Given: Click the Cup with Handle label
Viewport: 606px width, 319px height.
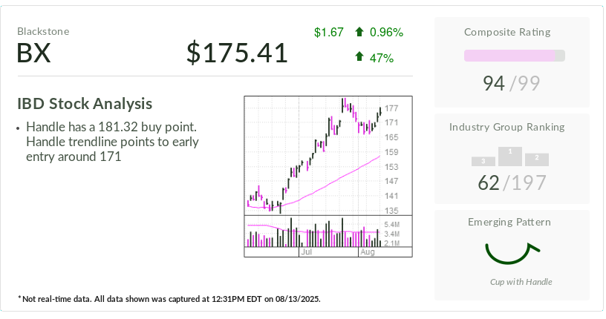Looking at the screenshot, I should pos(521,282).
